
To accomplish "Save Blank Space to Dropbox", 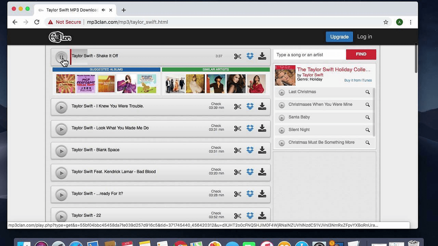I will coord(250,150).
